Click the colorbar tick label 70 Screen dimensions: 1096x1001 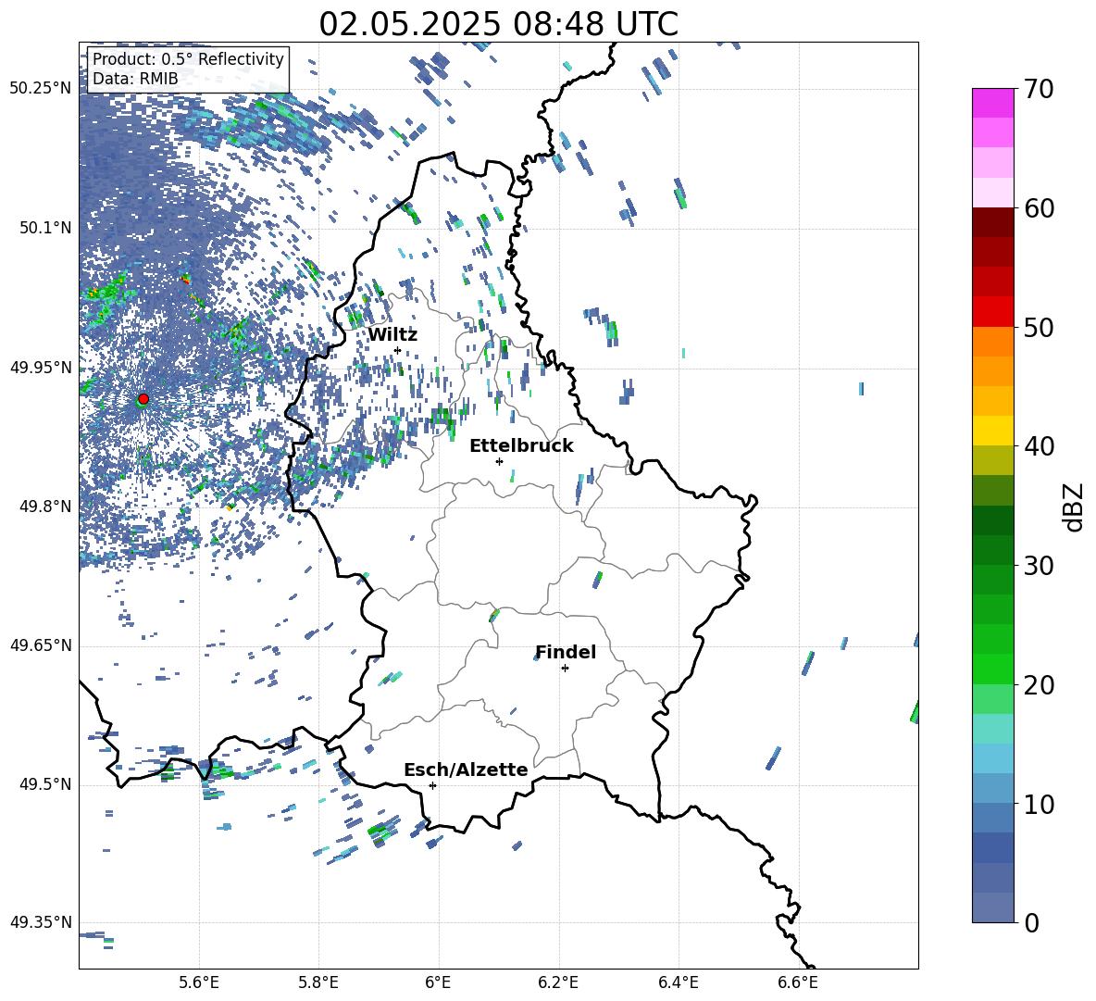tap(1039, 89)
